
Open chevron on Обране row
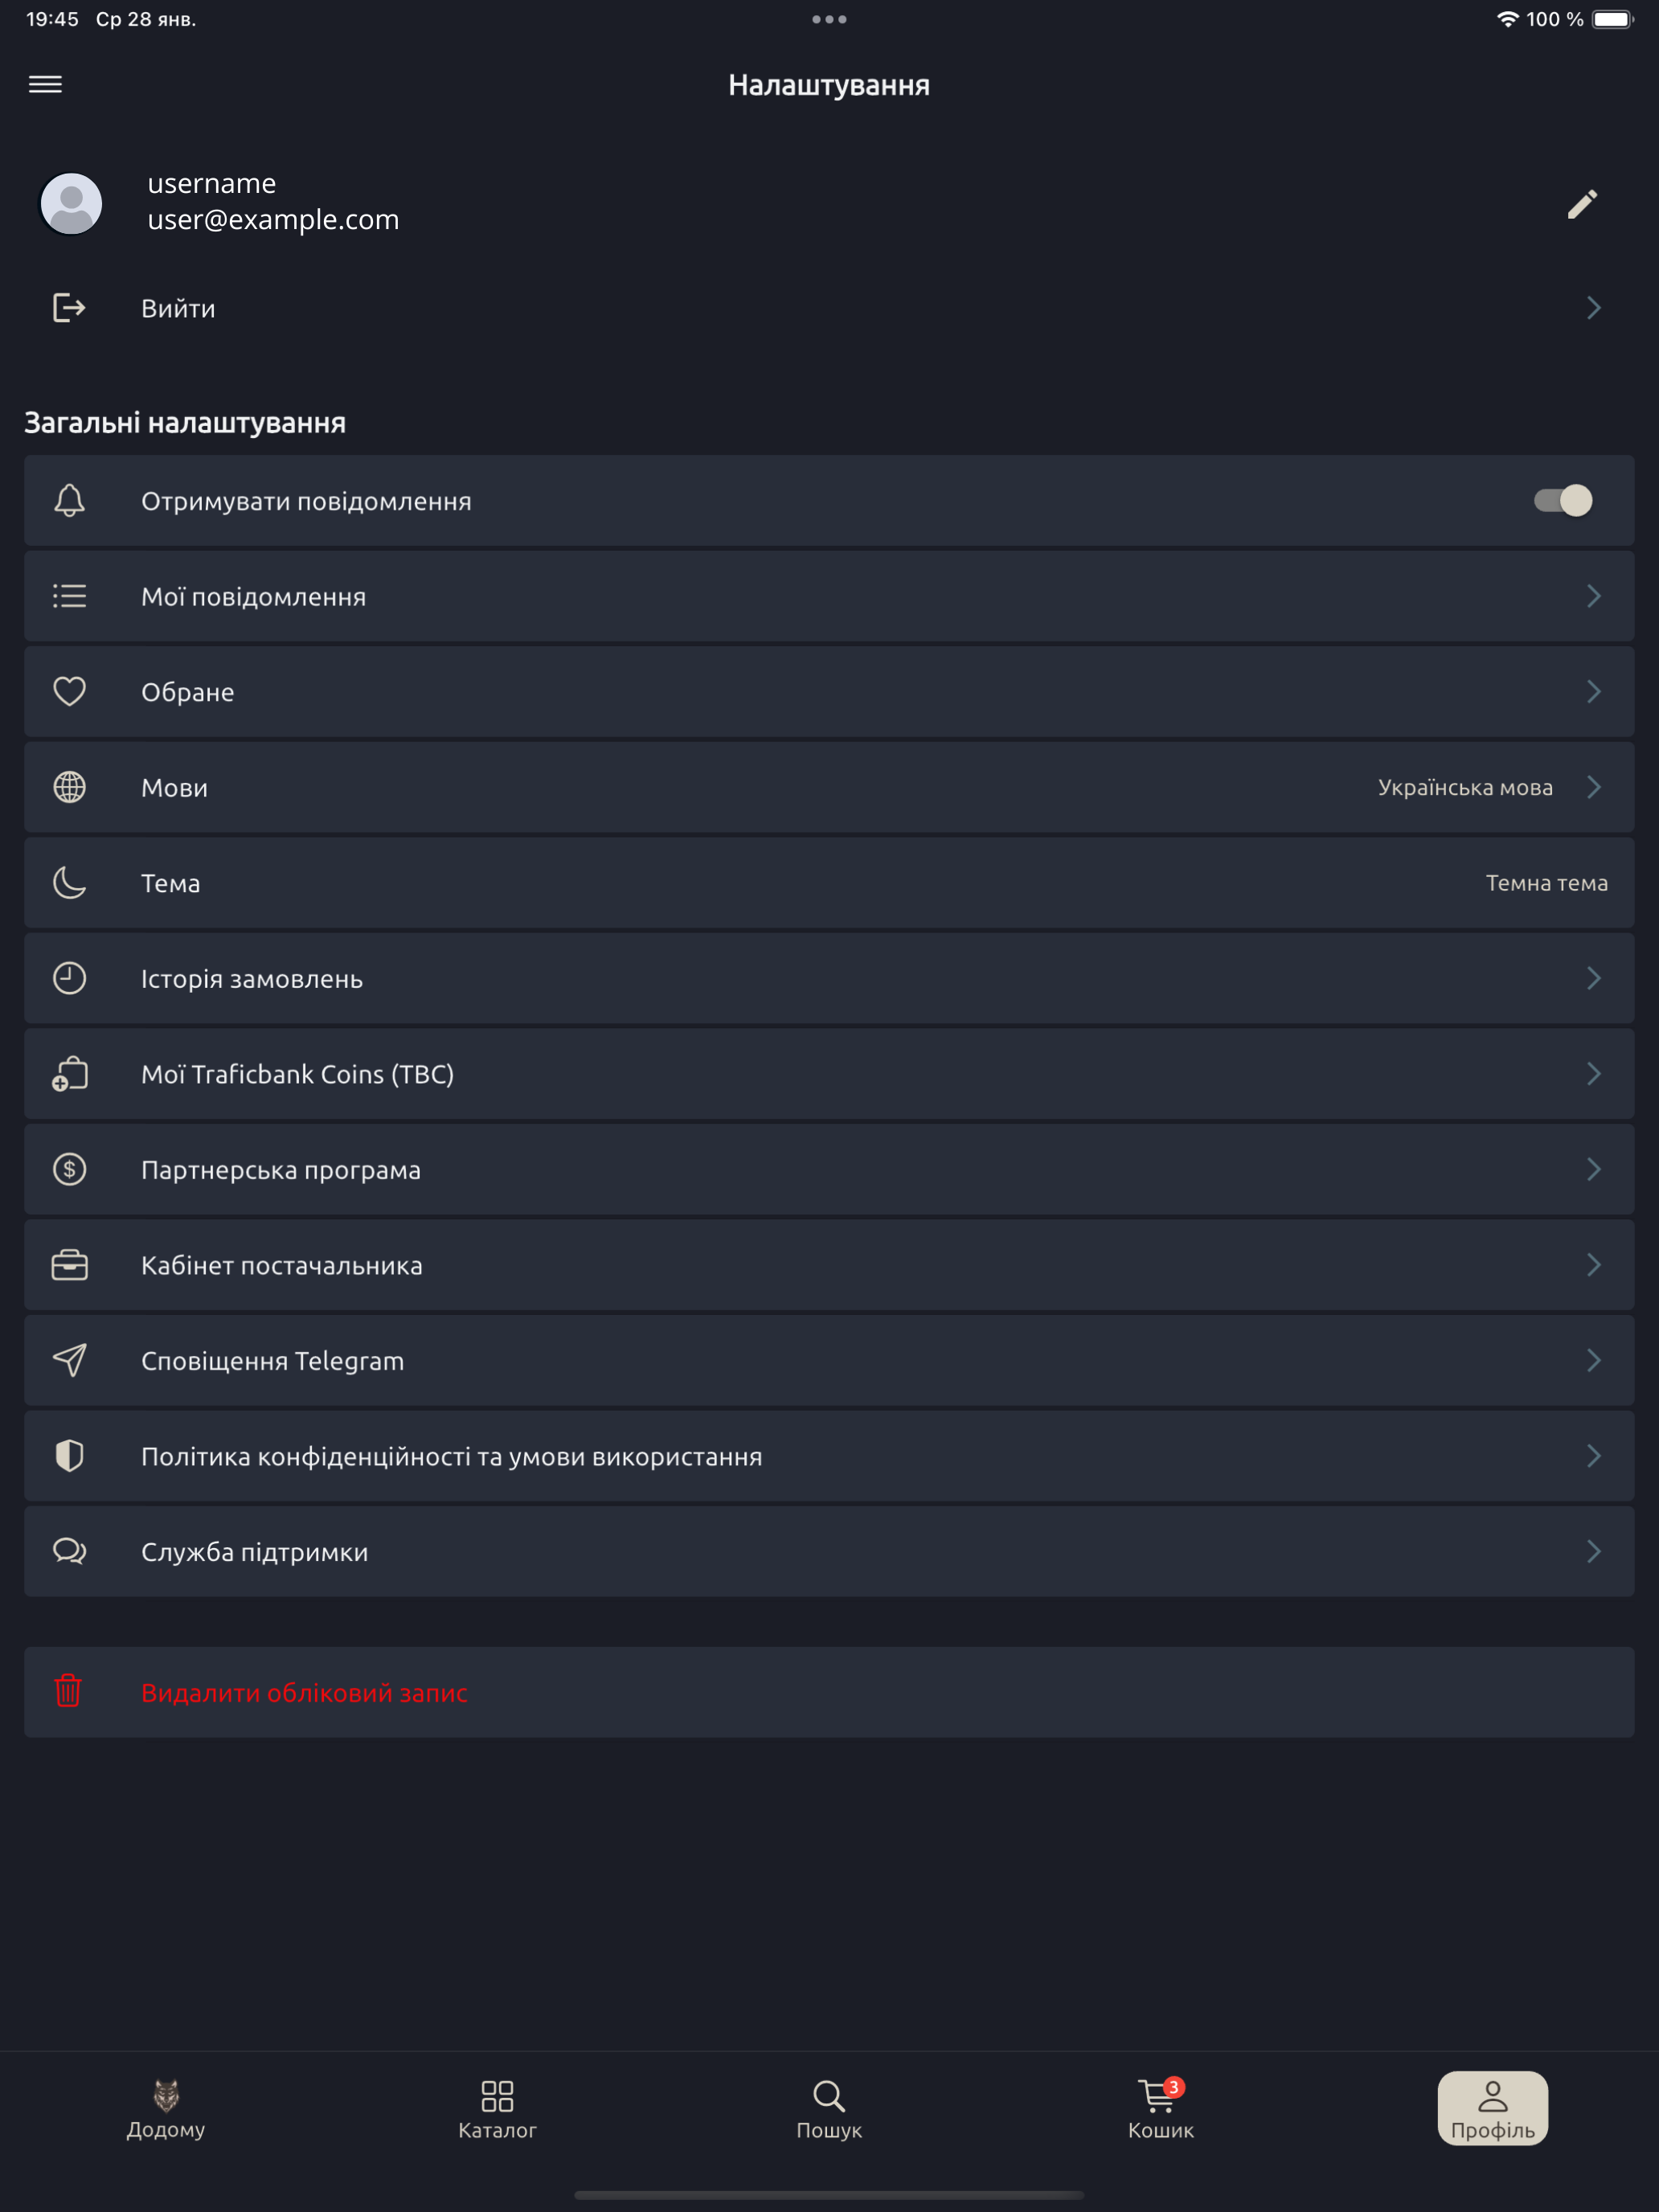pyautogui.click(x=1594, y=691)
